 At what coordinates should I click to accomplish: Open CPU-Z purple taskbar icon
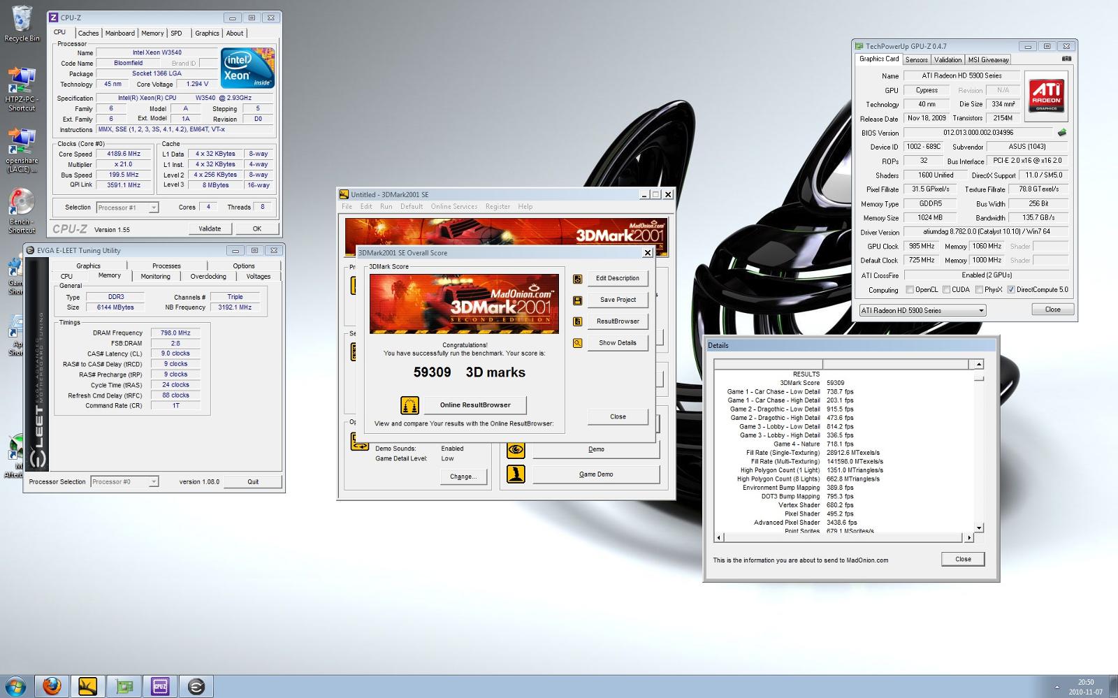(x=161, y=686)
